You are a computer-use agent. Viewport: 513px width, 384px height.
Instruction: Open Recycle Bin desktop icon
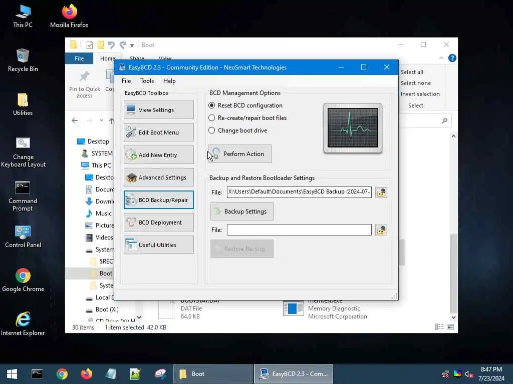23,60
